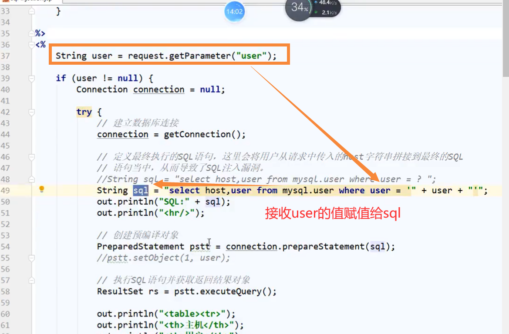The width and height of the screenshot is (509, 334).
Task: Click the null keyword on line 40
Action: (210, 89)
